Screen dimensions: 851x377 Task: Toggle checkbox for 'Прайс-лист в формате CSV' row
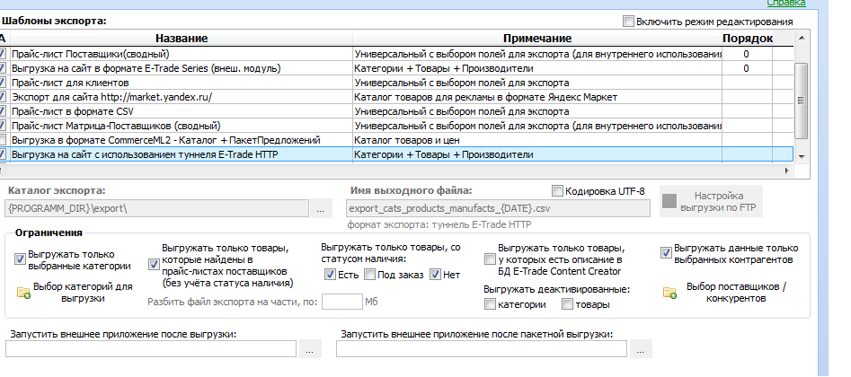click(3, 111)
